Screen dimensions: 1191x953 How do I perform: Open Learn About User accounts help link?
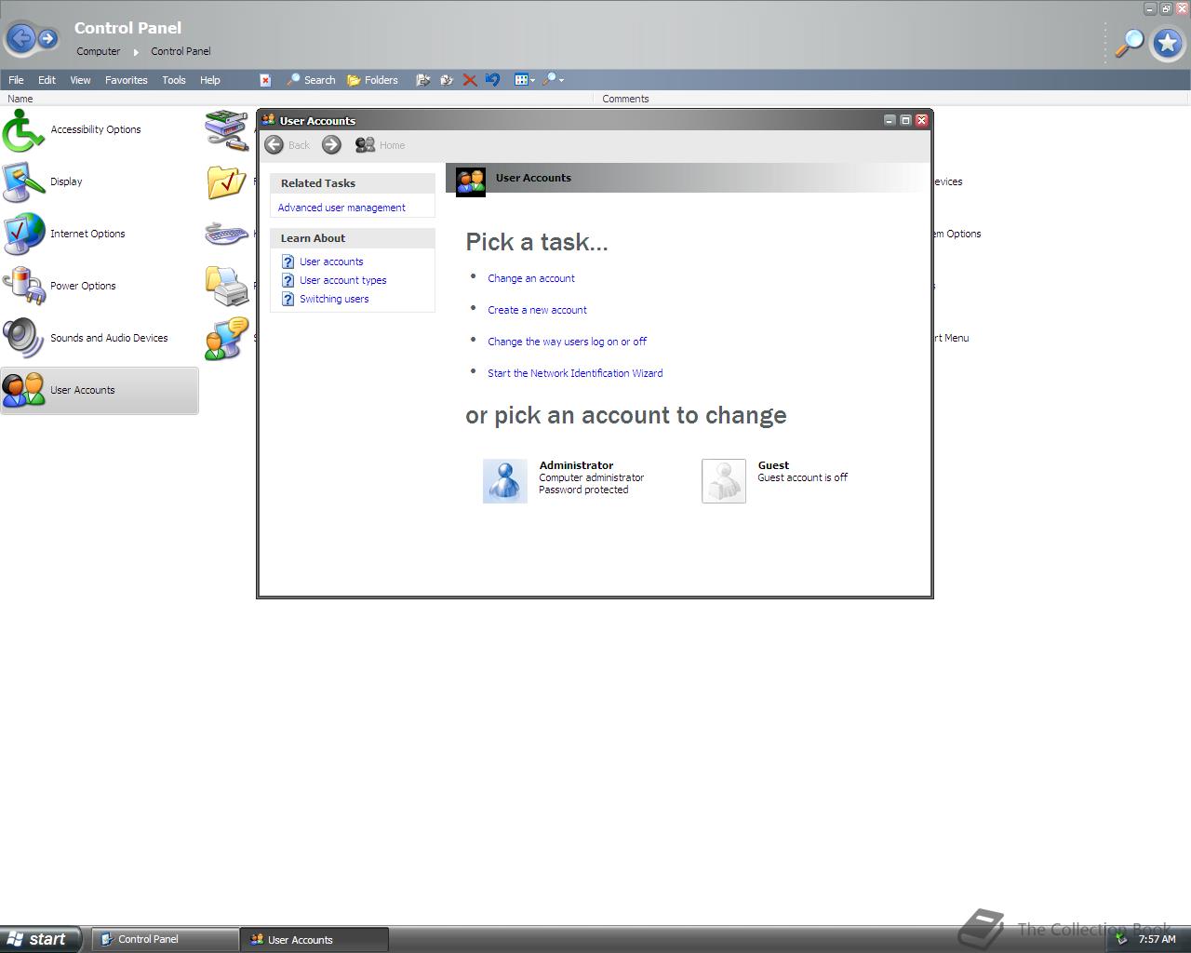(331, 262)
